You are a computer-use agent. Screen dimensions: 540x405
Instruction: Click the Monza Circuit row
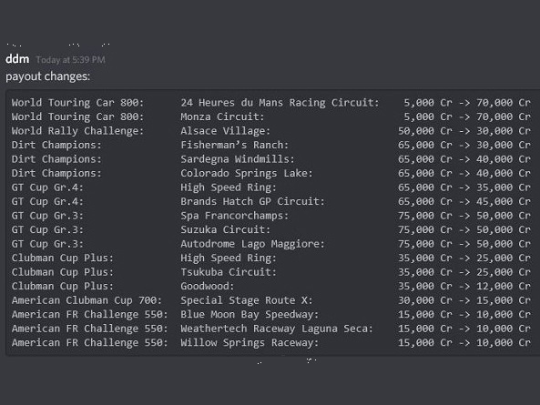[x=270, y=116]
